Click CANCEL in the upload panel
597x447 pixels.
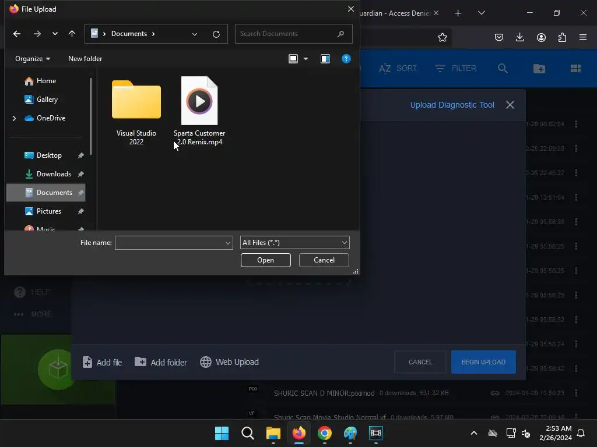(420, 362)
